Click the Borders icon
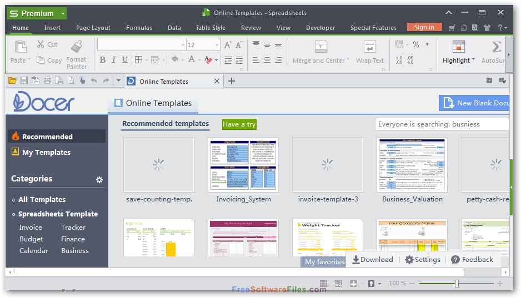The image size is (521, 298). pos(138,60)
